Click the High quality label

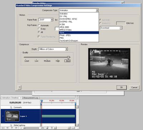click(x=58, y=61)
